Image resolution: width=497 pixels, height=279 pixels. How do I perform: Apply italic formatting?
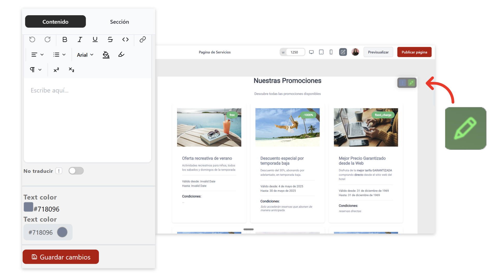coord(80,40)
